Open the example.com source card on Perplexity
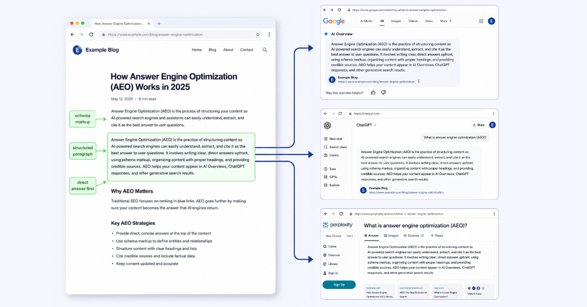The image size is (587, 307). pos(379,292)
